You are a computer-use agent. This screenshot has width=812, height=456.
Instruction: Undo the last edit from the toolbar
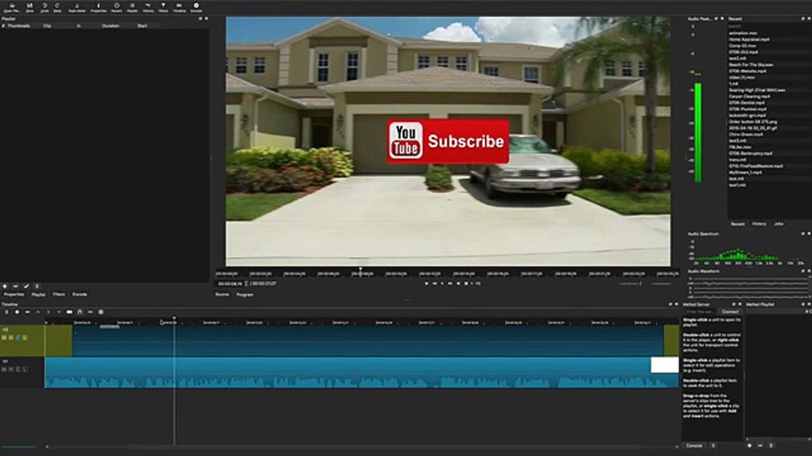[44, 8]
